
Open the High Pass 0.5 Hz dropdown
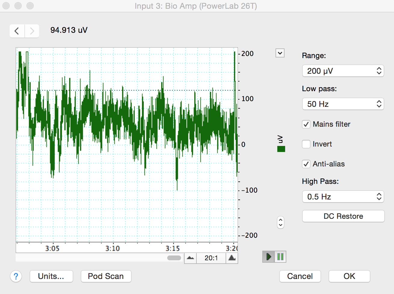343,197
